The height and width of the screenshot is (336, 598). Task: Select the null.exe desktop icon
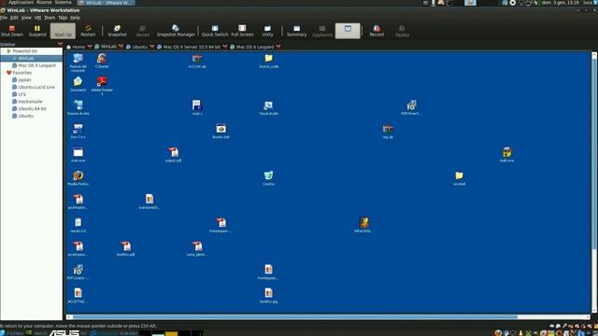tap(506, 155)
